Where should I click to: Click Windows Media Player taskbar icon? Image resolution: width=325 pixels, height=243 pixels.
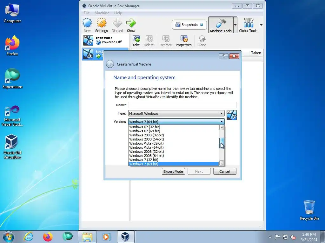click(106, 237)
